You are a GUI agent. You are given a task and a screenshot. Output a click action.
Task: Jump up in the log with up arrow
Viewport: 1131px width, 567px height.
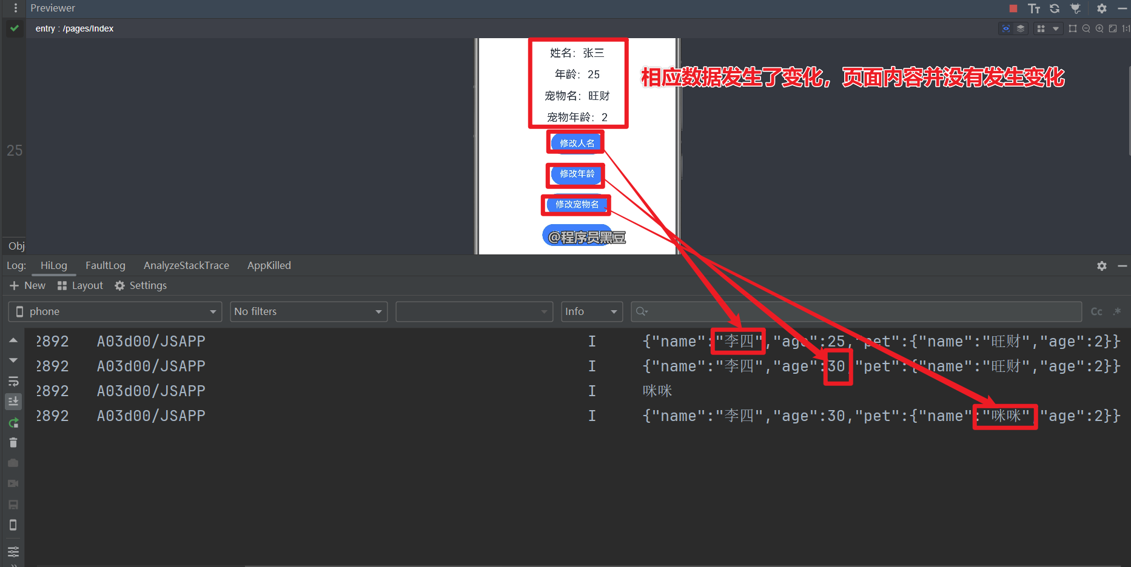(x=13, y=340)
